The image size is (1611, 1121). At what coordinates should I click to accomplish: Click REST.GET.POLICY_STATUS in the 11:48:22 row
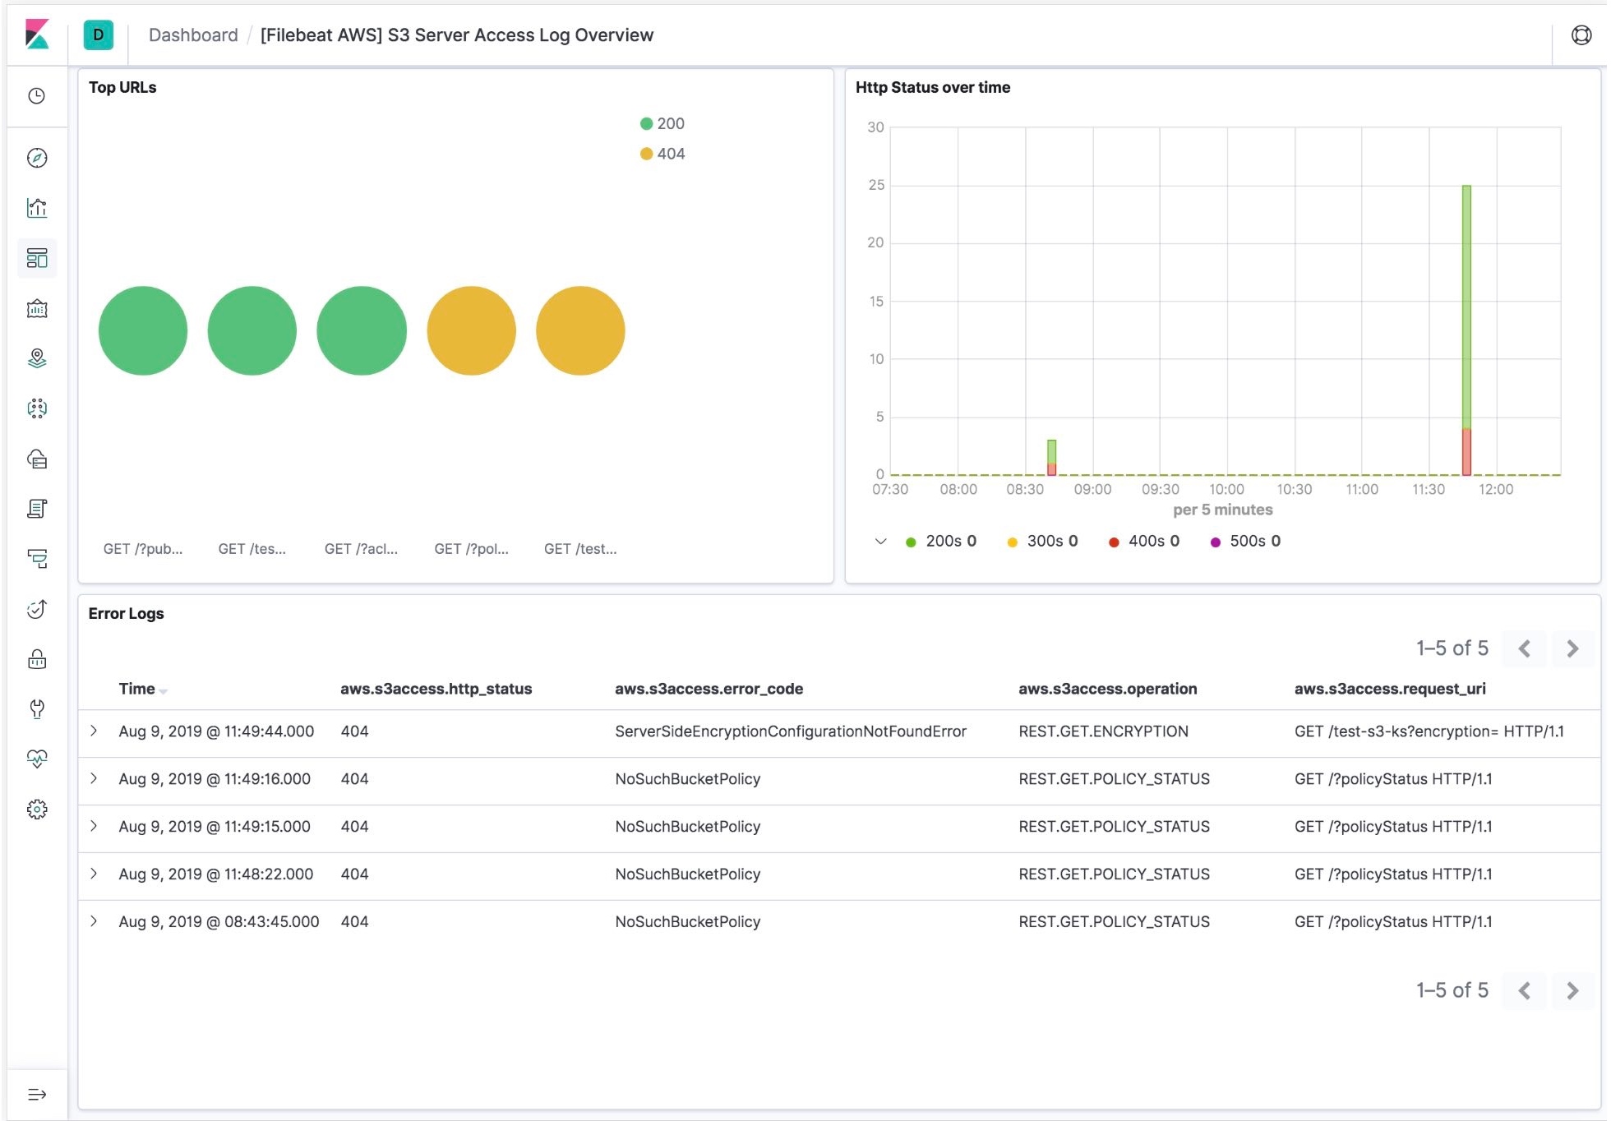[1114, 874]
